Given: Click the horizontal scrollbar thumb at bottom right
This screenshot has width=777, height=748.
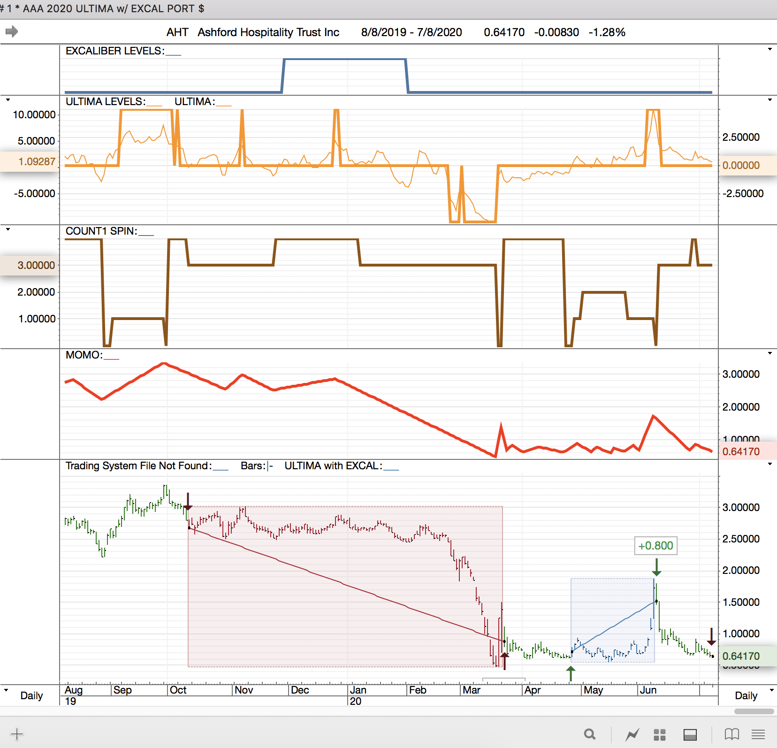Looking at the screenshot, I should (754, 711).
